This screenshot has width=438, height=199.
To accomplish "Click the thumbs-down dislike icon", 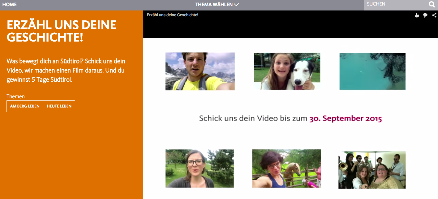I will [425, 15].
